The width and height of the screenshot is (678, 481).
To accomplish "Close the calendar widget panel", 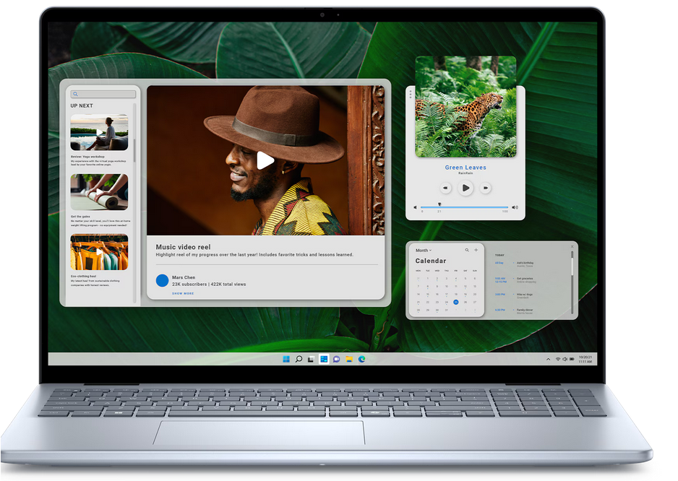I will (x=572, y=246).
